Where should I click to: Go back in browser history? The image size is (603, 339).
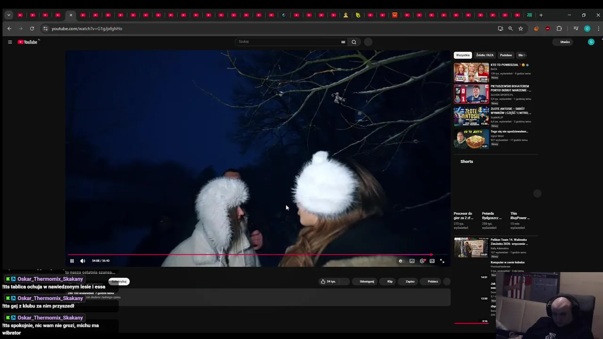click(9, 29)
